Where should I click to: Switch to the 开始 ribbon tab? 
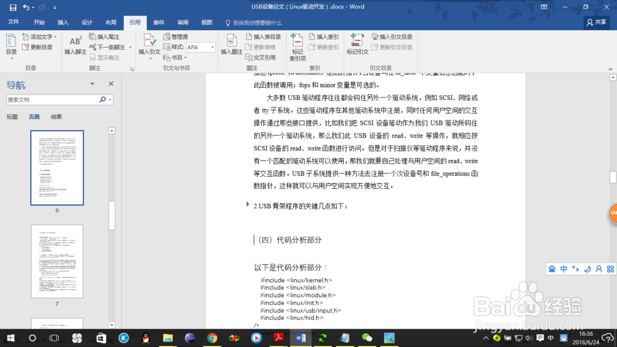(39, 22)
